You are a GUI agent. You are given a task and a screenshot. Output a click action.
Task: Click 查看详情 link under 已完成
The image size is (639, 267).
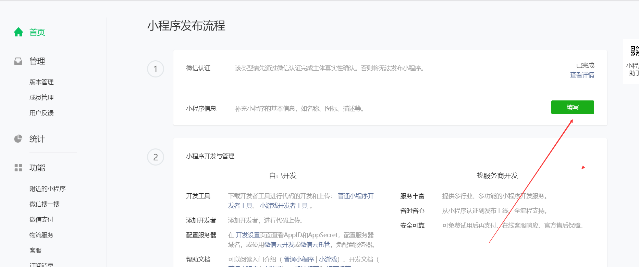[x=582, y=75]
